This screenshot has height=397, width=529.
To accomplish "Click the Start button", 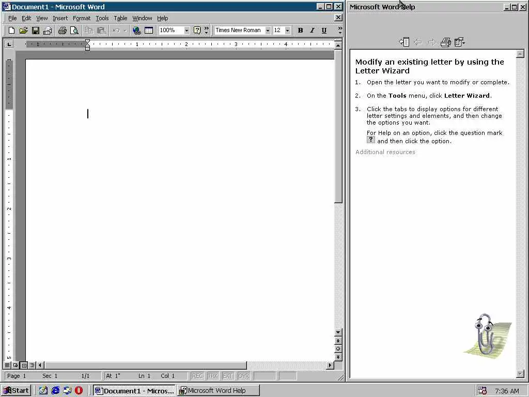I will (x=16, y=391).
